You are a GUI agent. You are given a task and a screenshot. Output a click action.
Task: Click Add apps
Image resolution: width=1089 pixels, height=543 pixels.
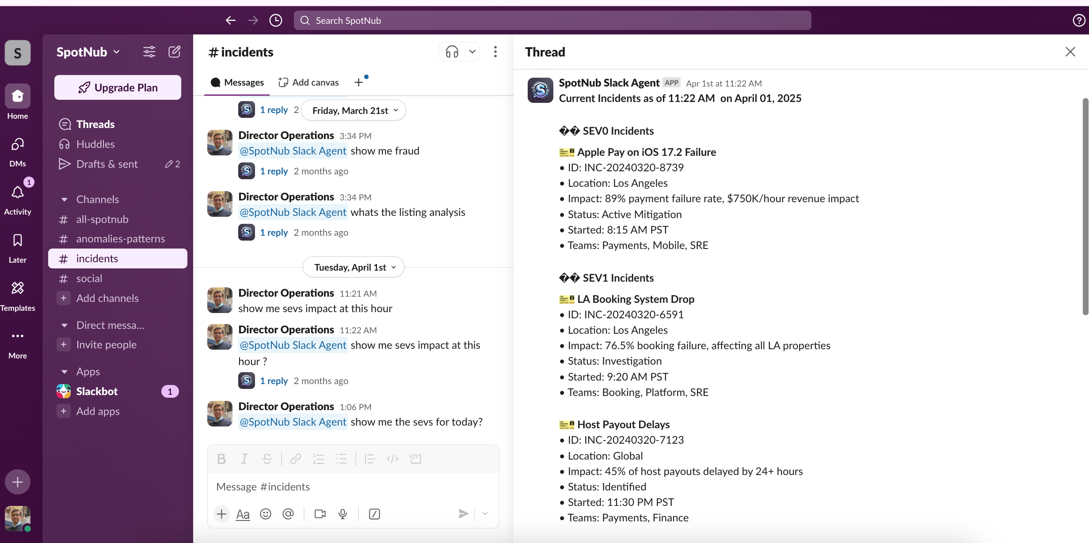(x=118, y=411)
